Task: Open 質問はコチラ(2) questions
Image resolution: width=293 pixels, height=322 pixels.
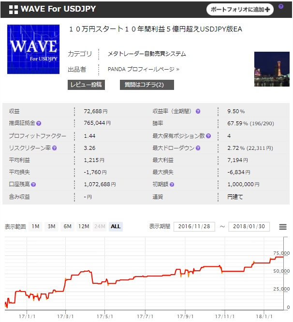Action: click(146, 85)
